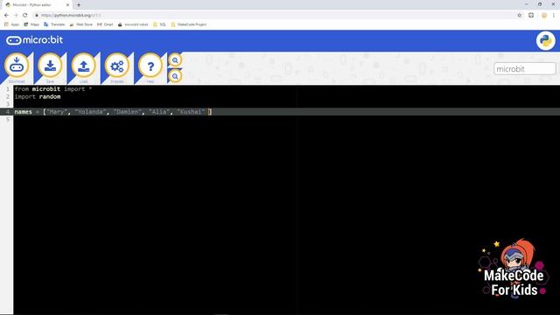Image resolution: width=560 pixels, height=315 pixels.
Task: Click the script name field 'microbit'
Action: point(525,69)
